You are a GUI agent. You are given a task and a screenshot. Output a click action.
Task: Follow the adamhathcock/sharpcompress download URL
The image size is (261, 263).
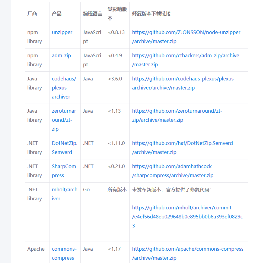pos(173,171)
